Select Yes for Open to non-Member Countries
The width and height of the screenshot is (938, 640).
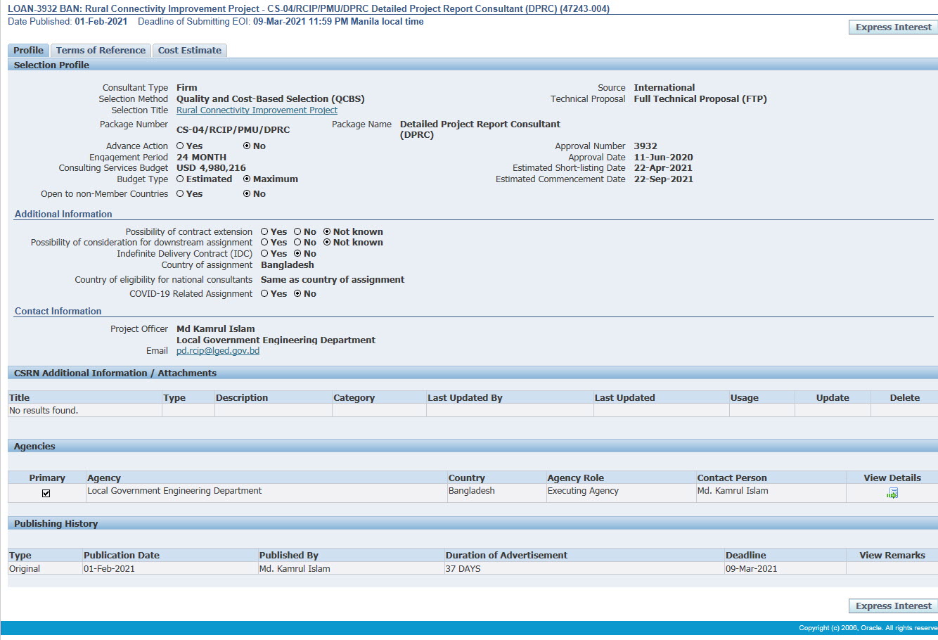pyautogui.click(x=180, y=194)
